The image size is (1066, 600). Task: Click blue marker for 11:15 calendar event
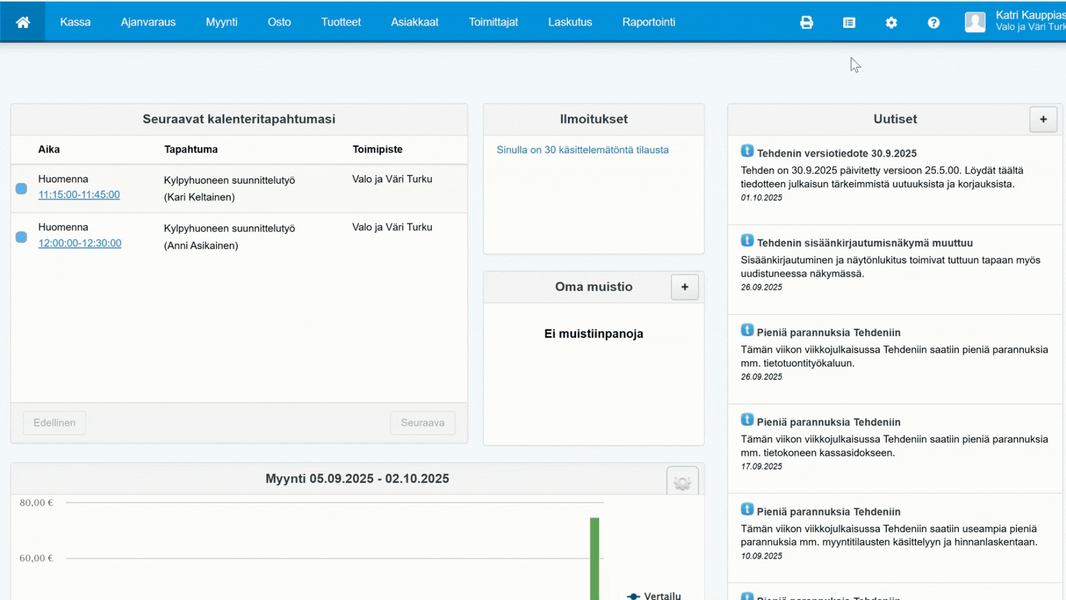22,189
